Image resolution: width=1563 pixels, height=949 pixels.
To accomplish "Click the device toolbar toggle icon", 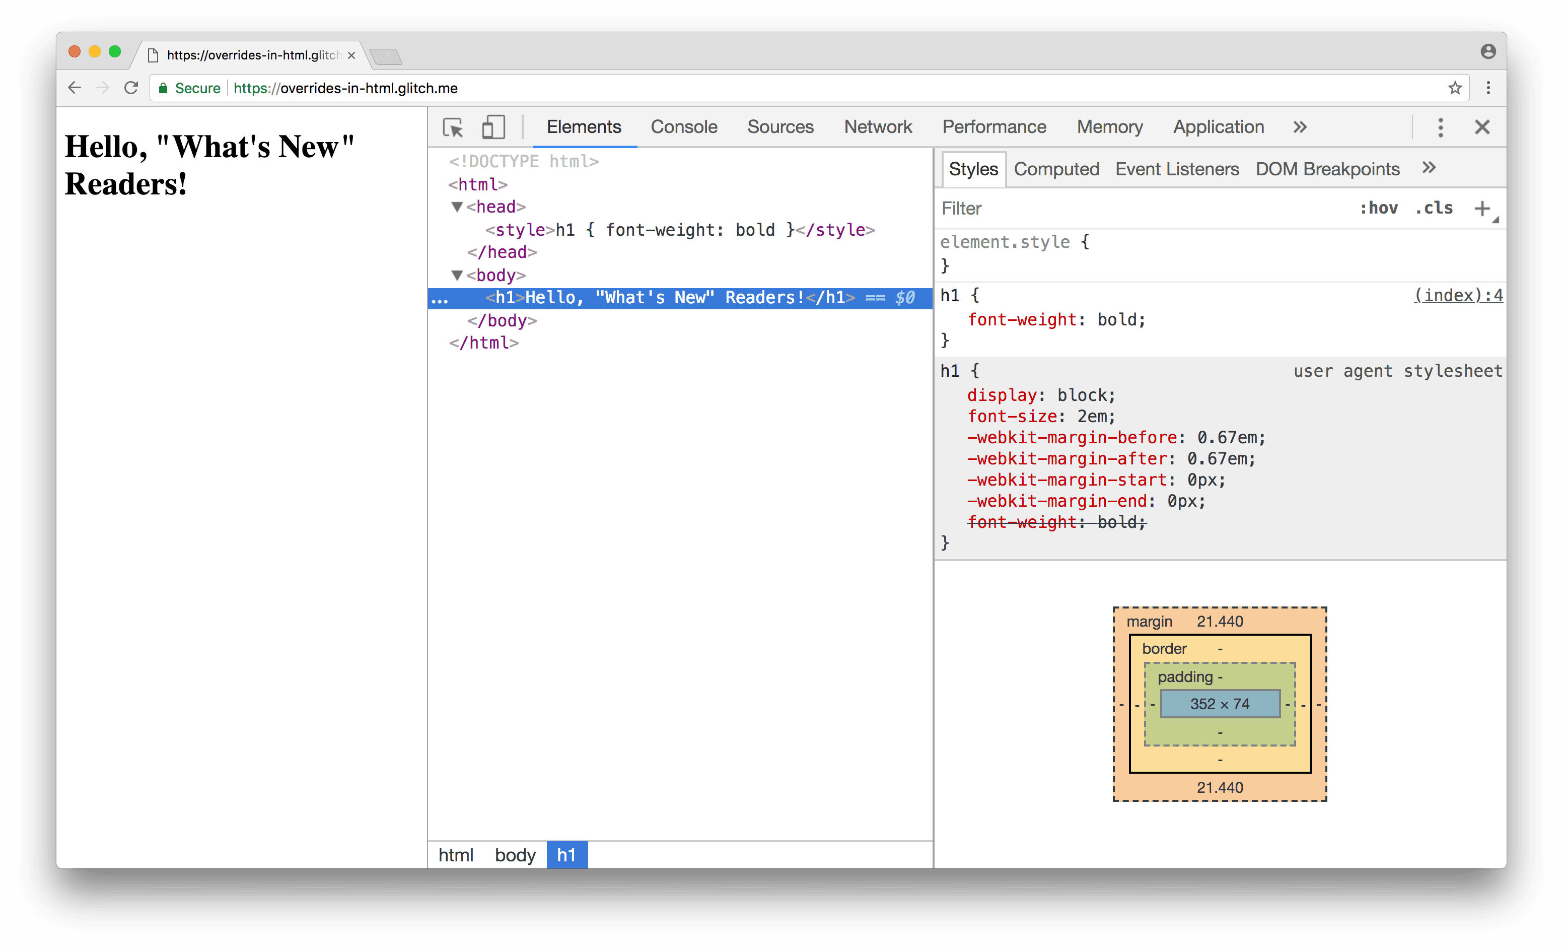I will pyautogui.click(x=493, y=125).
